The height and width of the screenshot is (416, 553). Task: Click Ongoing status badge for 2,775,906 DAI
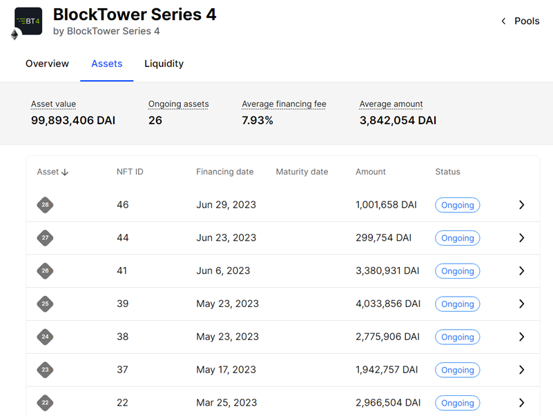tap(458, 337)
